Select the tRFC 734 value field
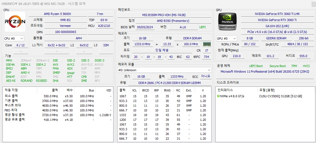This screenshot has width=316, height=143. (x=206, y=57)
